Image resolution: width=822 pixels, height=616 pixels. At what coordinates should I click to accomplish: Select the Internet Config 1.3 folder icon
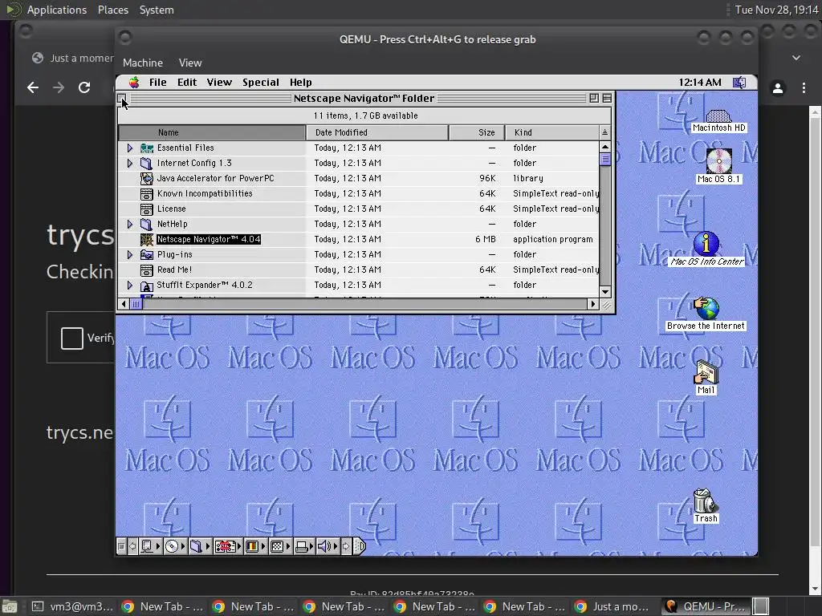(147, 164)
